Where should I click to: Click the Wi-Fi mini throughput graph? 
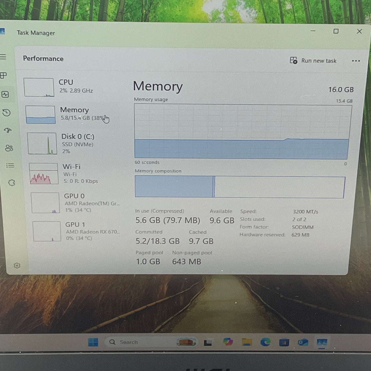pyautogui.click(x=44, y=174)
